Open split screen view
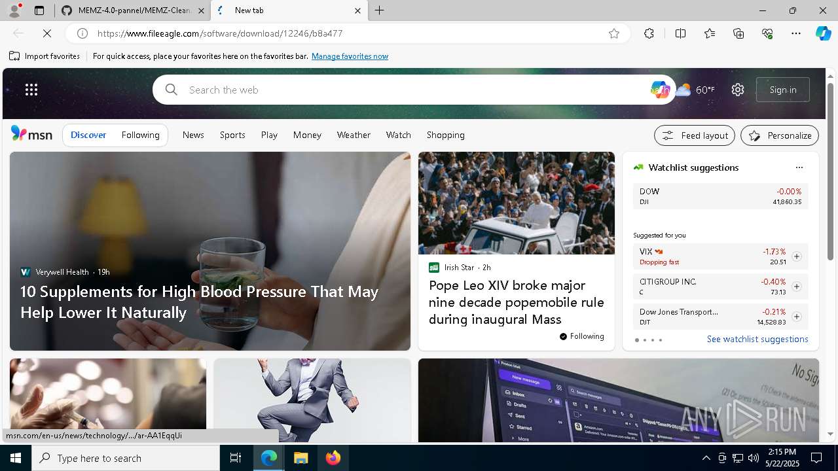Screen dimensions: 838x471 click(x=680, y=33)
